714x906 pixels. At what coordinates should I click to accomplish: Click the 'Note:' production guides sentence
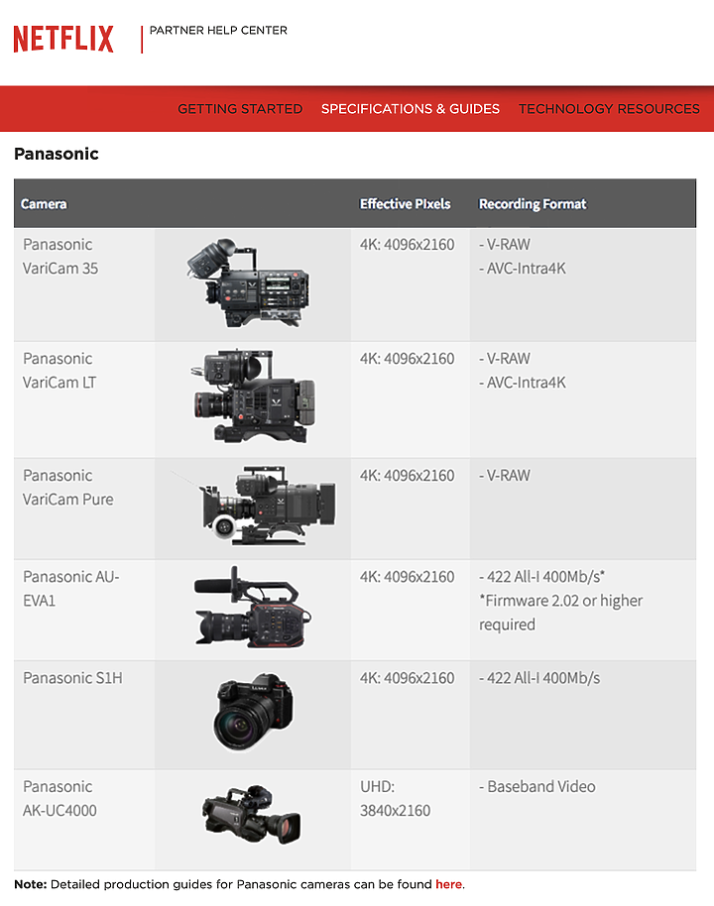point(239,884)
